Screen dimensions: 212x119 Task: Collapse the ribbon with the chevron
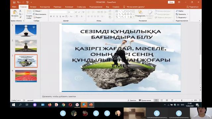click(x=200, y=20)
